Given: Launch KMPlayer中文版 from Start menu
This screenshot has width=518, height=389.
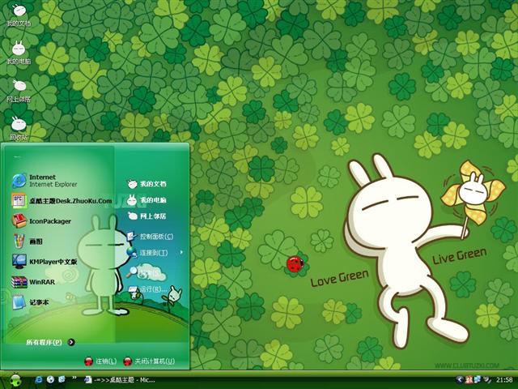Looking at the screenshot, I should (45, 262).
